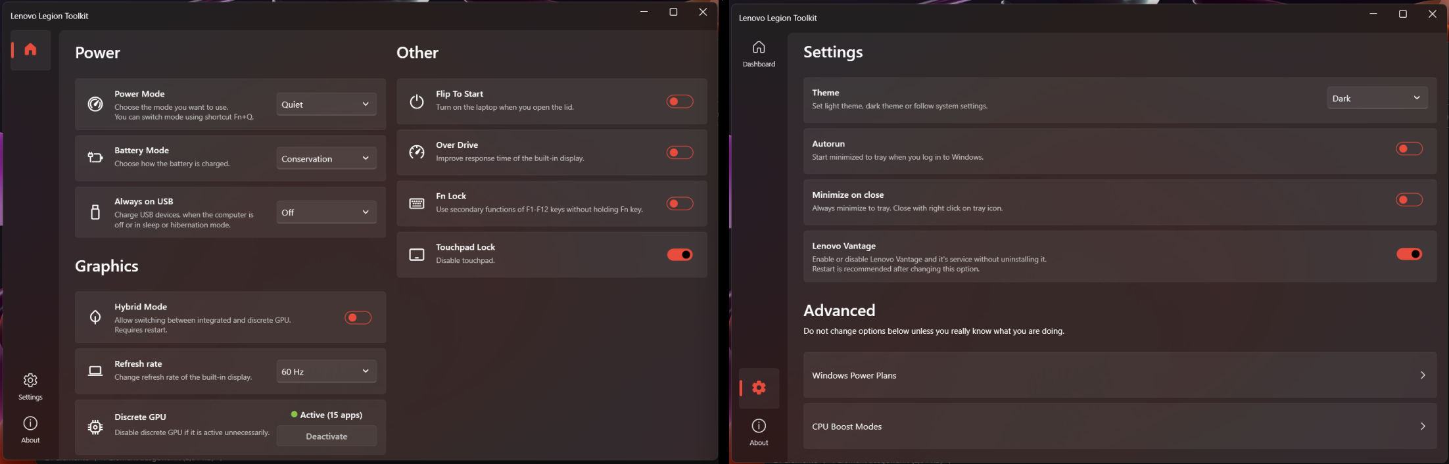Expand CPU Boost Modes chevron
1449x464 pixels.
(1422, 427)
